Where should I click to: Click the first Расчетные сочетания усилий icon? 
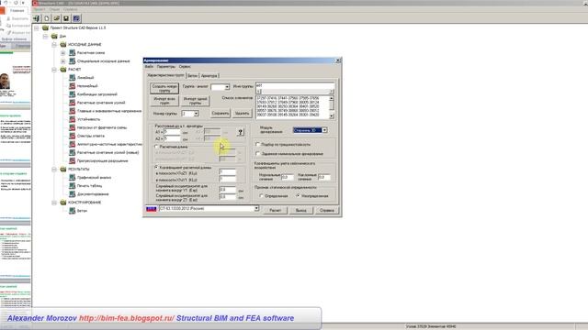tap(72, 103)
